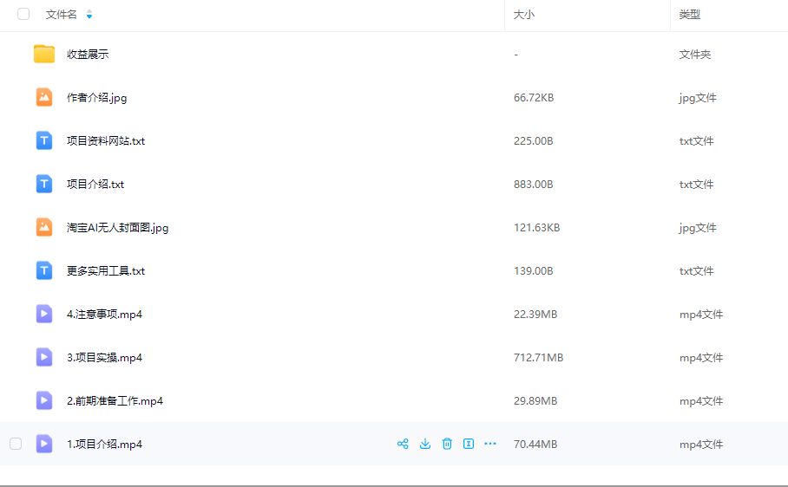Click the 883.00B size cell
Viewport: 788px width, 487px height.
tap(533, 184)
